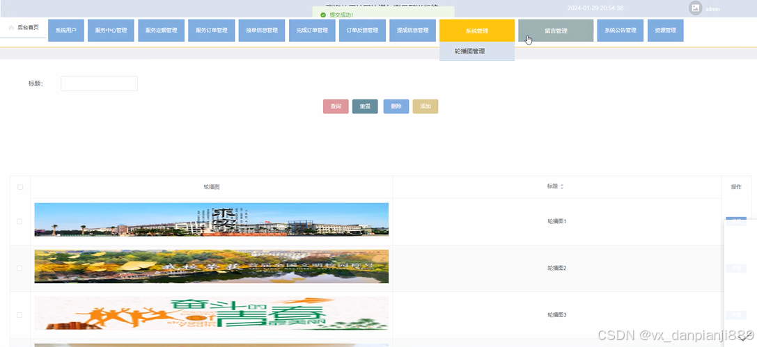Open the 留言管理 menu

click(x=556, y=31)
